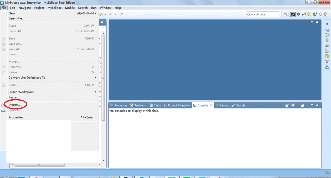Viewport: 331px width, 178px height.
Task: Switch to the Properties tab
Action: 118,105
